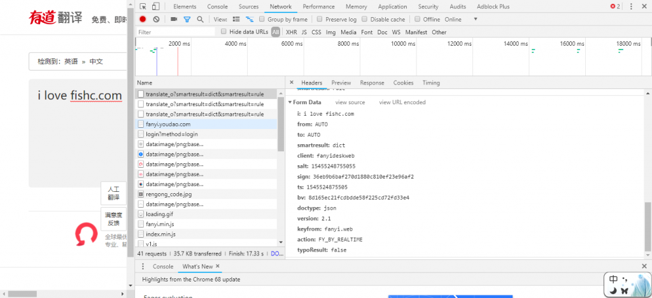Viewport: 652px width, 298px height.
Task: Open the Online throttling dropdown
Action: 461,19
